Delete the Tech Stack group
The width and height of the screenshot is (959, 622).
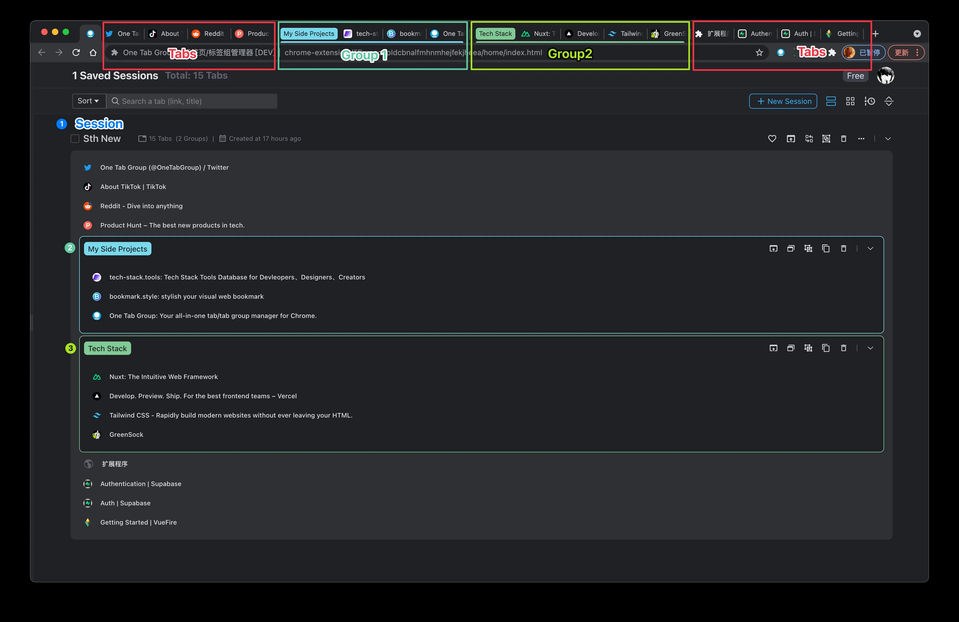point(843,348)
